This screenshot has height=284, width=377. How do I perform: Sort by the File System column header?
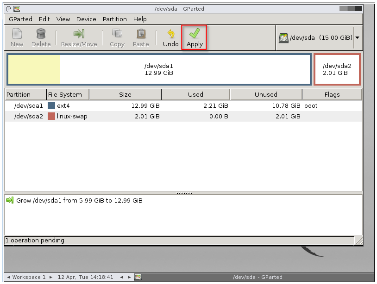[x=68, y=94]
